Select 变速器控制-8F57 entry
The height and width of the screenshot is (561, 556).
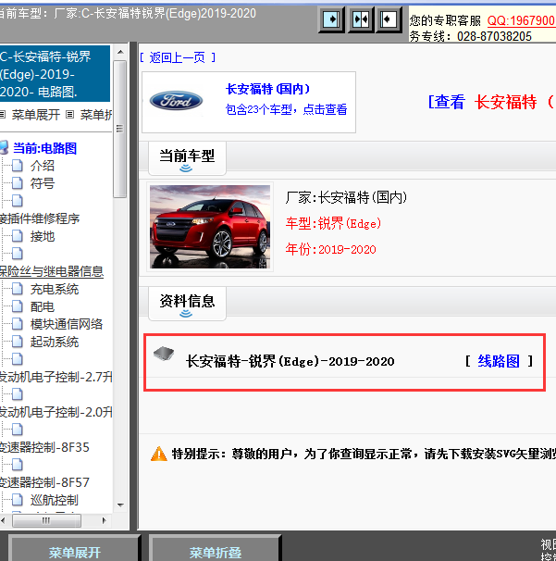pyautogui.click(x=44, y=482)
